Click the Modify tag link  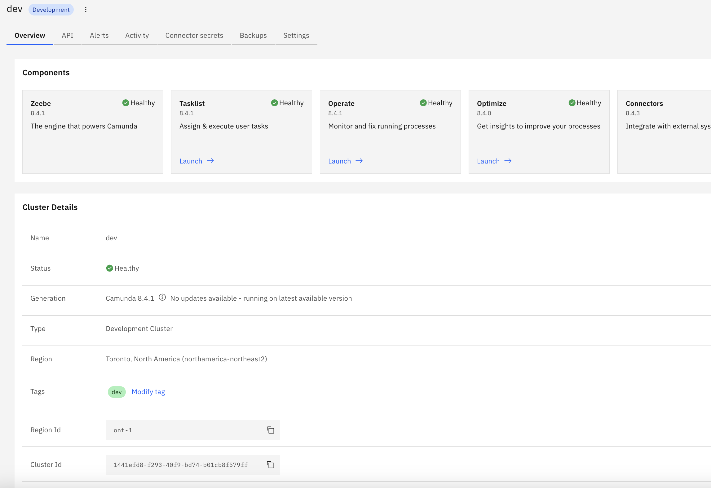point(148,392)
